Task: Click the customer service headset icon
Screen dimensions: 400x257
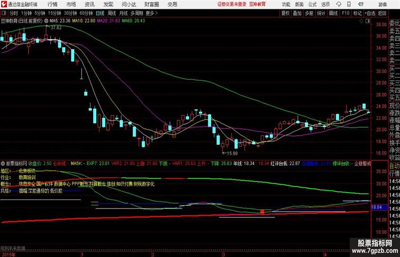Action: [x=339, y=4]
